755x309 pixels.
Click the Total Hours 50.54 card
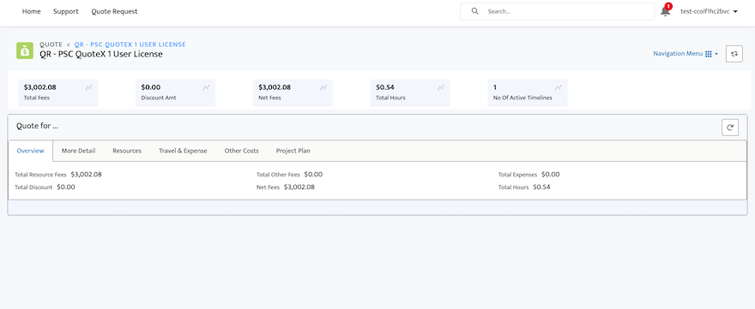410,92
